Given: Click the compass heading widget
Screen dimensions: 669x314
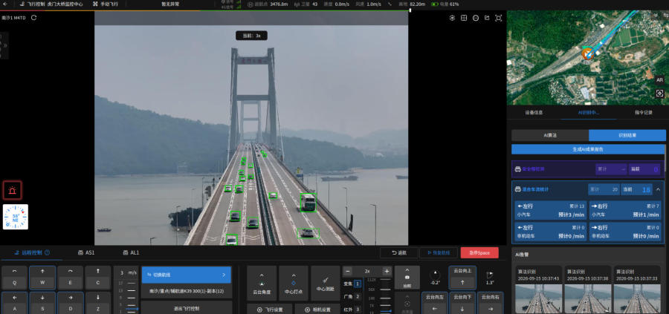Looking at the screenshot, I should [16, 217].
